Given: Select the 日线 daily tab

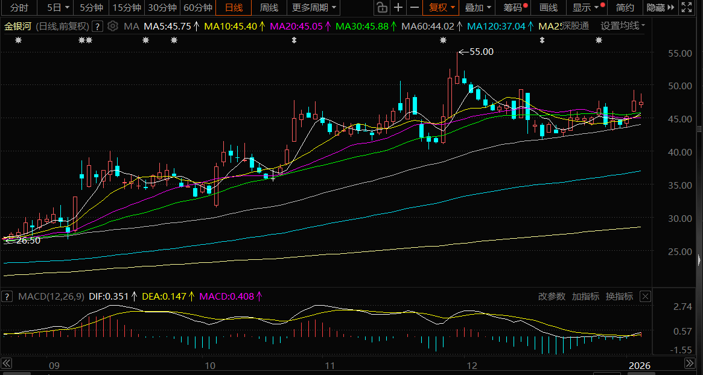Looking at the screenshot, I should click(x=234, y=8).
